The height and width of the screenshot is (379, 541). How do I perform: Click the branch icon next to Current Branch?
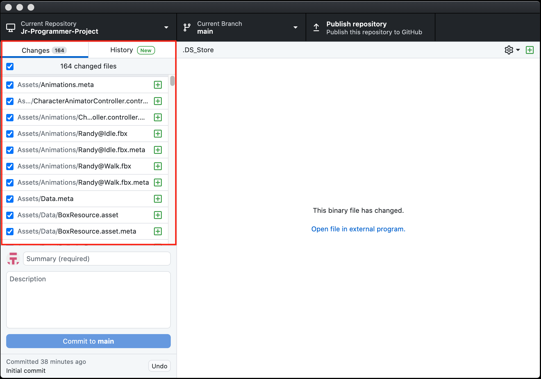click(x=187, y=28)
